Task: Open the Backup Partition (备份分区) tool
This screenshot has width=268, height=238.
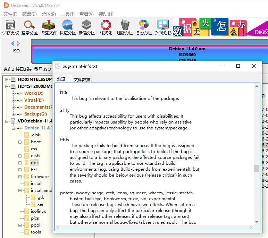Action: click(144, 27)
